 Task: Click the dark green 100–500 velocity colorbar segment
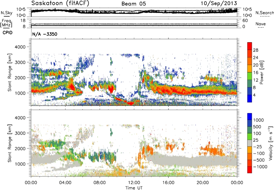click(250, 130)
